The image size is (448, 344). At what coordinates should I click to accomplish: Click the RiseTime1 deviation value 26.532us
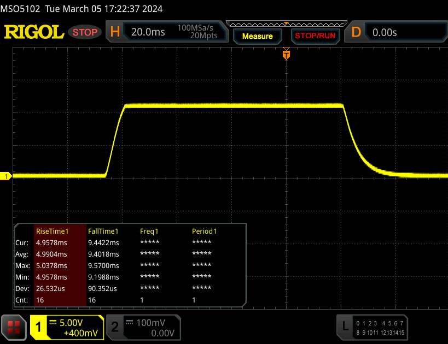tap(50, 289)
